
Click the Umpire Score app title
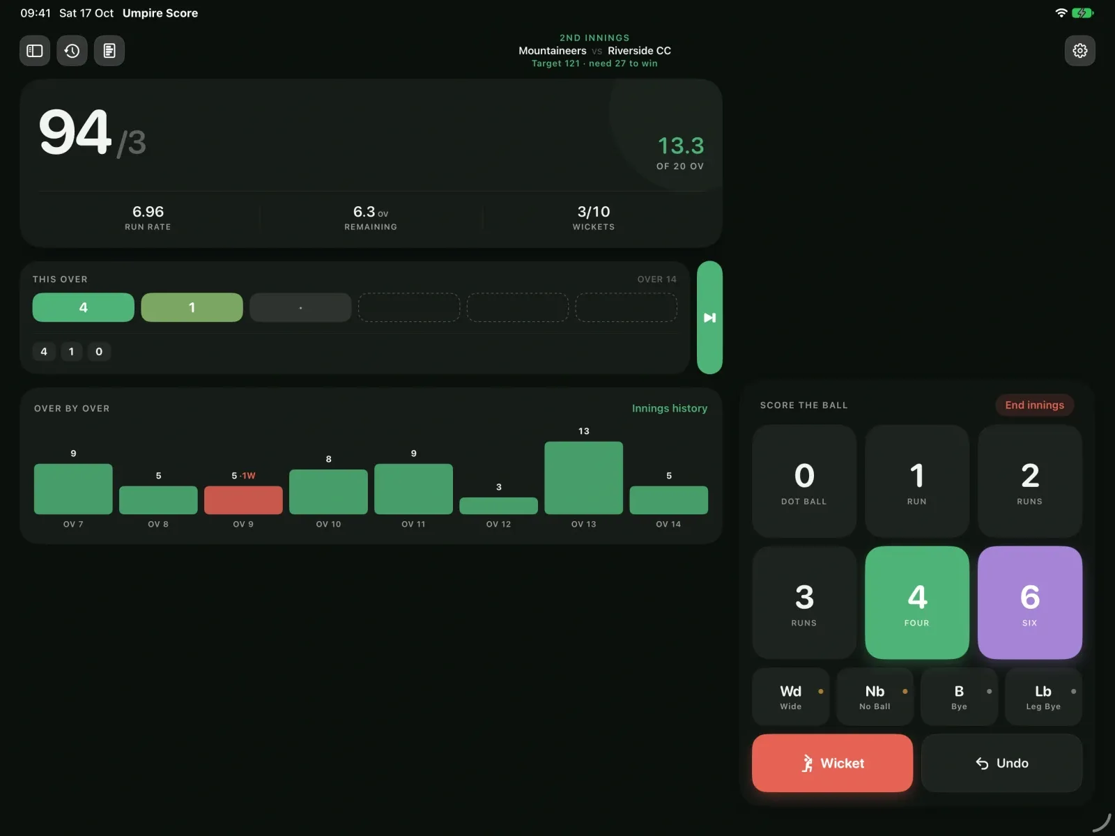coord(160,13)
